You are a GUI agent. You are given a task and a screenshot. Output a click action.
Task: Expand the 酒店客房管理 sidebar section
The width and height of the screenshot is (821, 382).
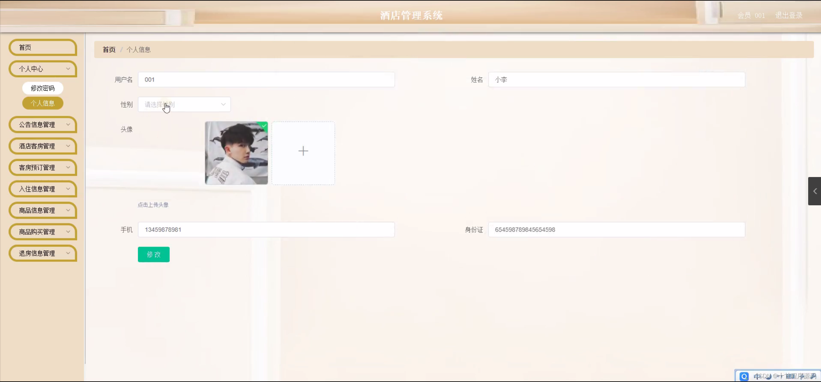(43, 146)
